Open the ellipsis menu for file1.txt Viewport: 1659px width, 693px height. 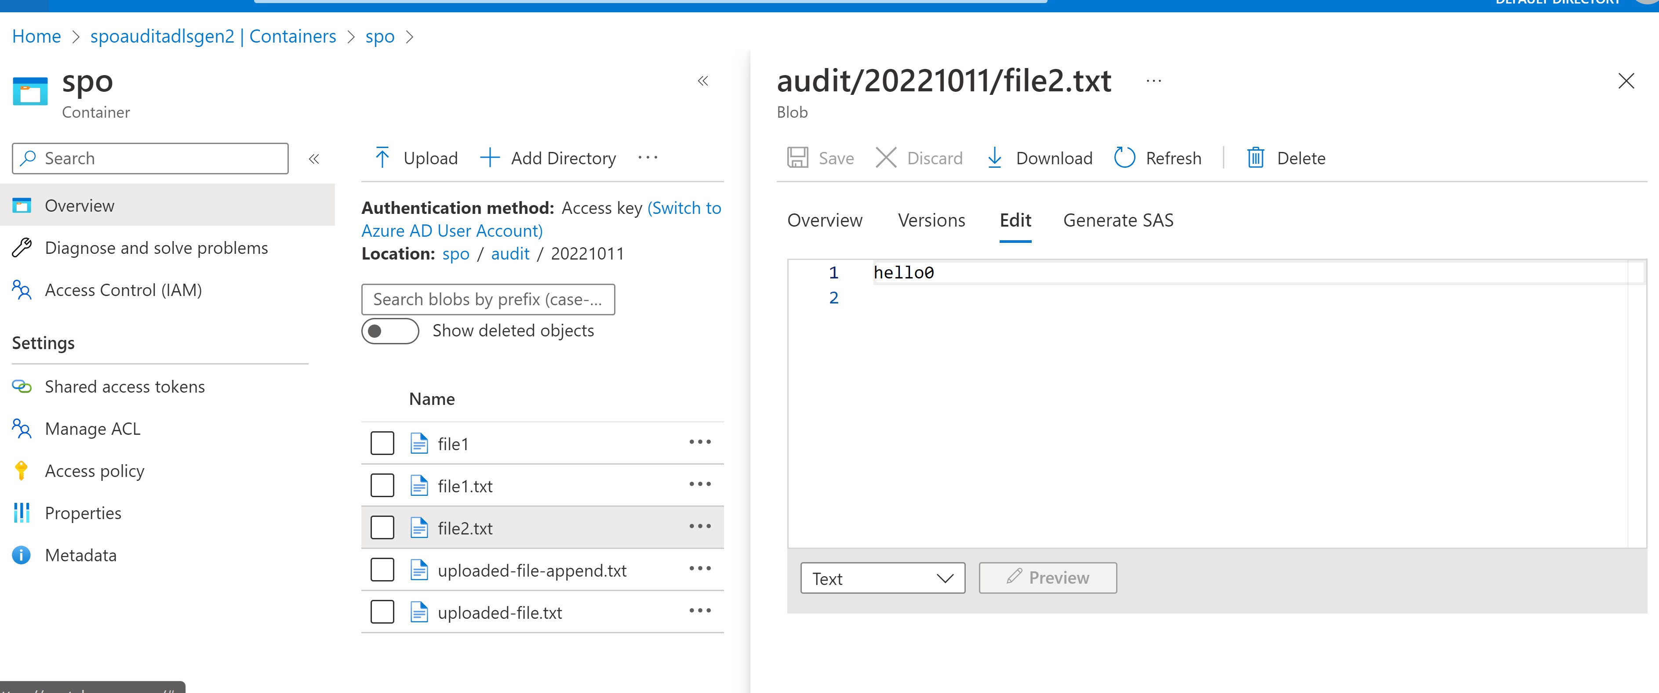(x=700, y=484)
